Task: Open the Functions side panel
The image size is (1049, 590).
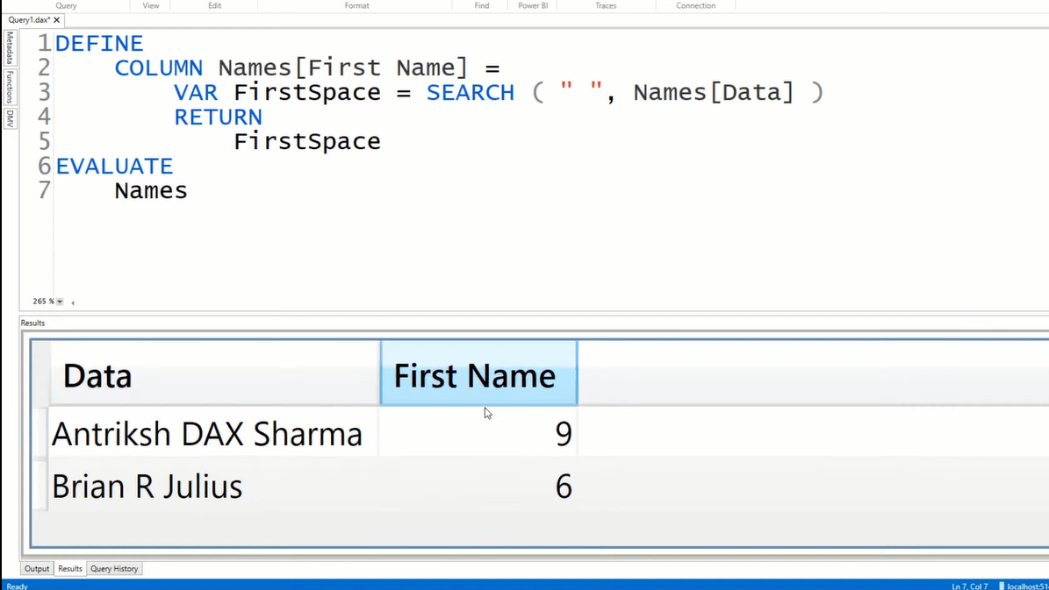Action: click(10, 87)
